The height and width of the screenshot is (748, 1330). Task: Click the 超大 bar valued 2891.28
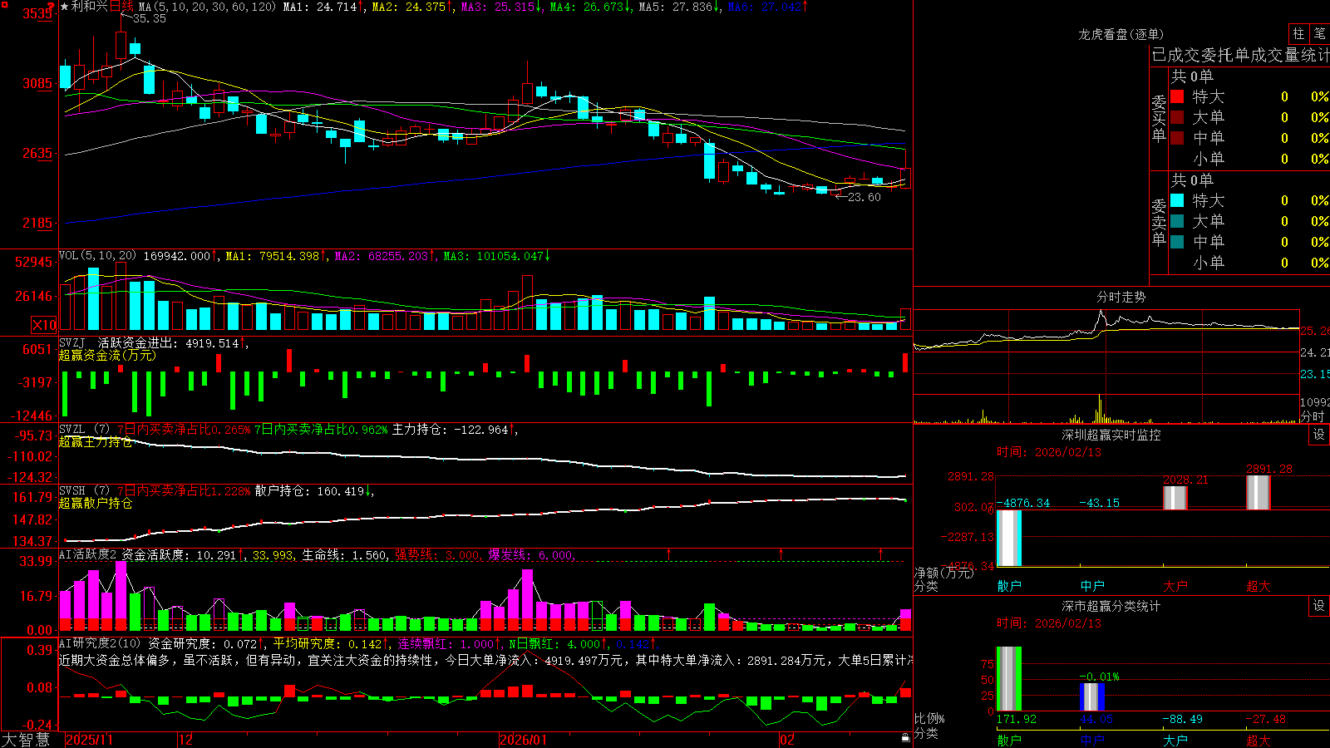click(1258, 492)
